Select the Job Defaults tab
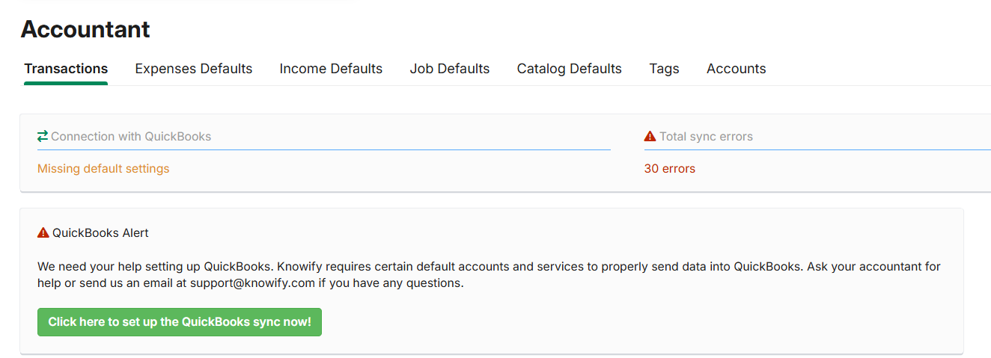Image resolution: width=991 pixels, height=358 pixels. 450,69
